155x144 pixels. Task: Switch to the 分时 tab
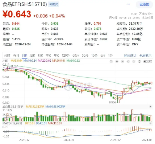[7, 55]
